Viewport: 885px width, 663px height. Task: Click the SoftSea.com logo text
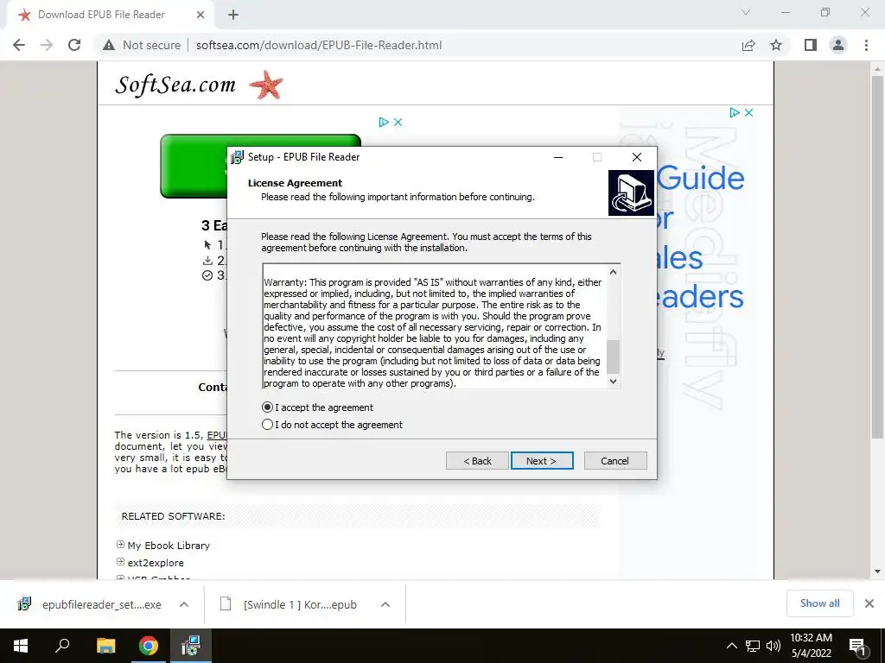(x=175, y=85)
